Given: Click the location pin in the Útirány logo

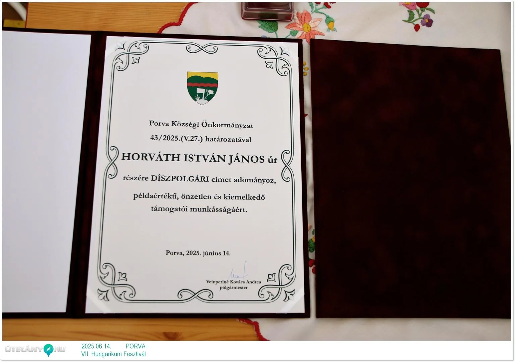Looking at the screenshot, I should click(49, 350).
